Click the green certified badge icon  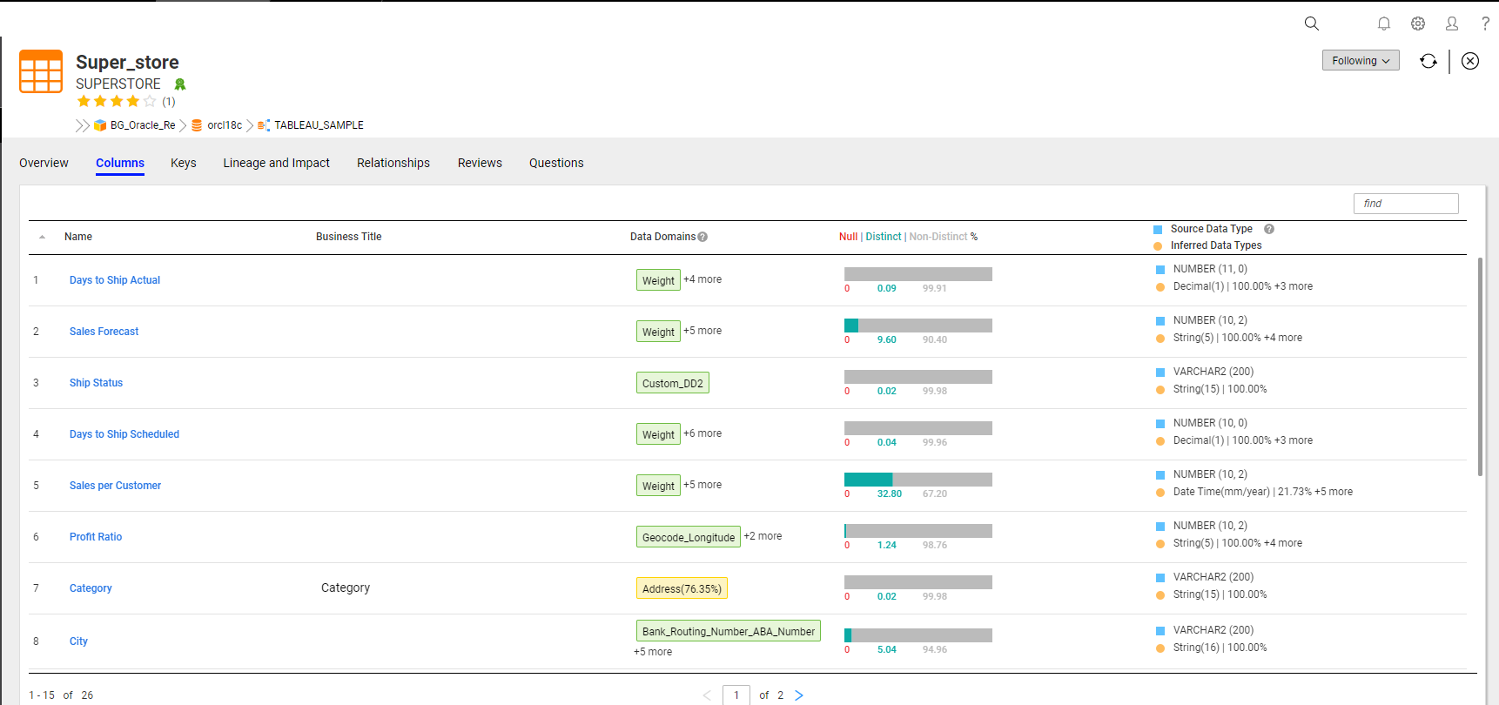[180, 84]
